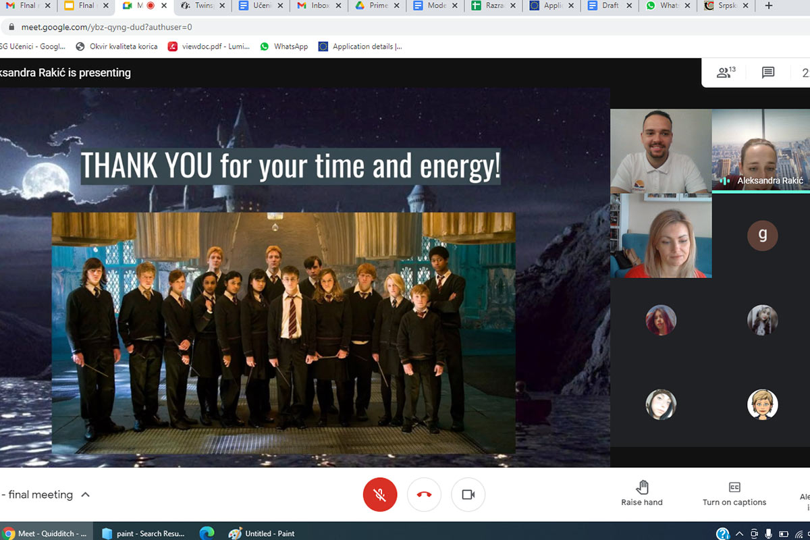Close the Twinspace tab

tap(222, 6)
